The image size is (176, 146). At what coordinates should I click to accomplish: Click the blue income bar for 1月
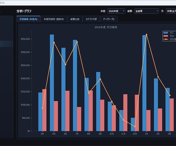[x=144, y=83]
